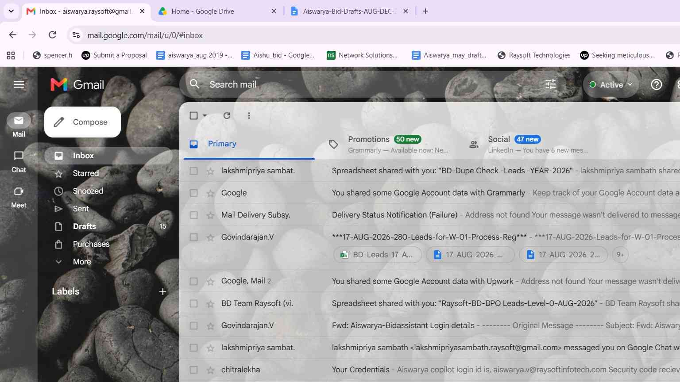Viewport: 680px width, 382px height.
Task: Click the Compose button
Action: click(x=82, y=122)
